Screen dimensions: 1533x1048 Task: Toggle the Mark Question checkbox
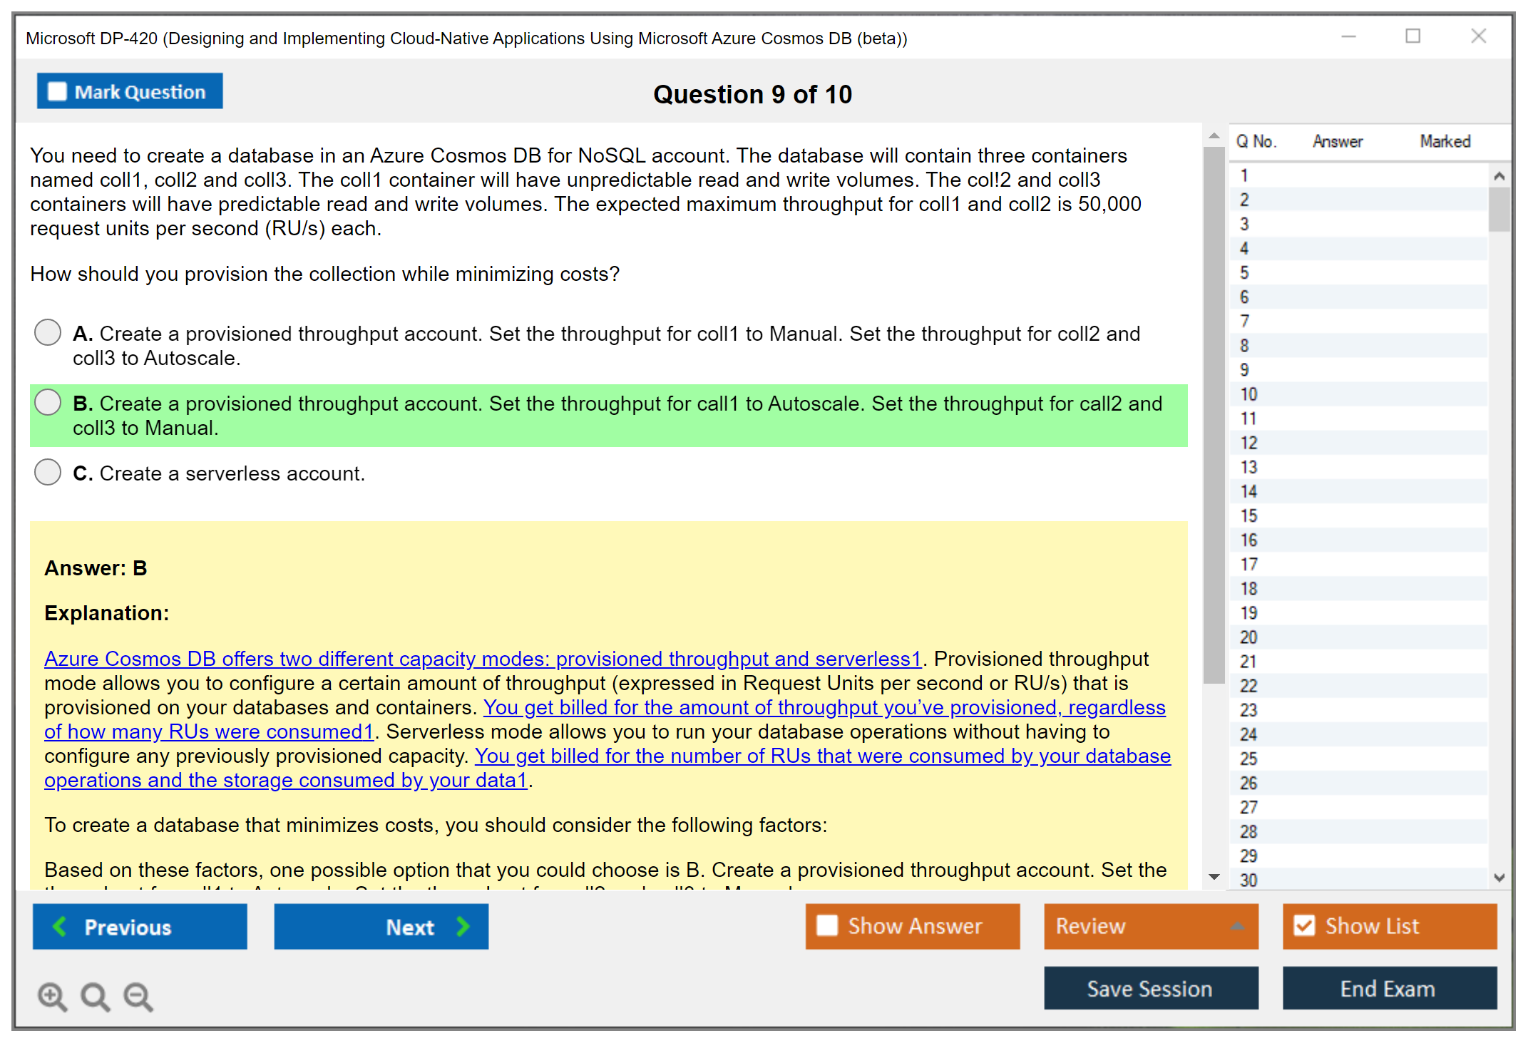point(57,92)
